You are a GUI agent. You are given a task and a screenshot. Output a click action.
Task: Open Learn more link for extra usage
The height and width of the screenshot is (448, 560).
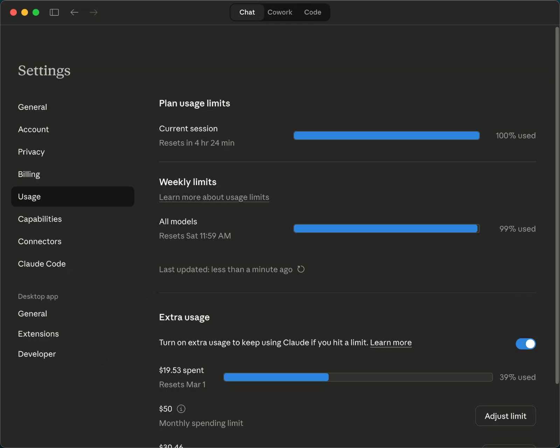[391, 343]
